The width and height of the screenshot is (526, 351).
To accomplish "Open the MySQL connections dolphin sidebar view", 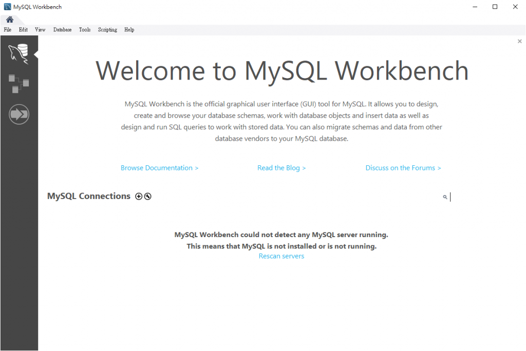I will point(18,53).
